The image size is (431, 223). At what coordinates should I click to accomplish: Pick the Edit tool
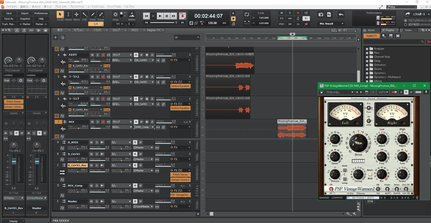84,15
